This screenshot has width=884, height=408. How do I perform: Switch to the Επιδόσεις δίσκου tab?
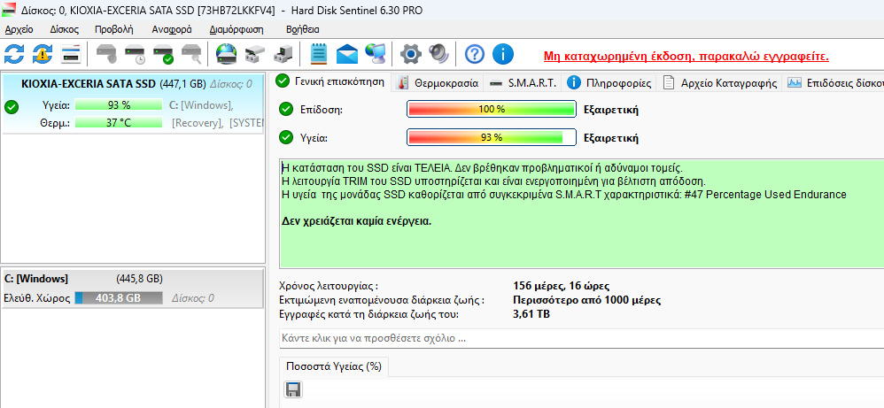pos(834,83)
